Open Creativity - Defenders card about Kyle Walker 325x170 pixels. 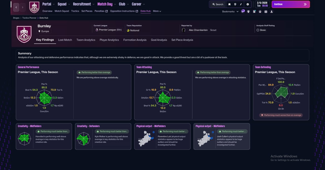point(103,136)
